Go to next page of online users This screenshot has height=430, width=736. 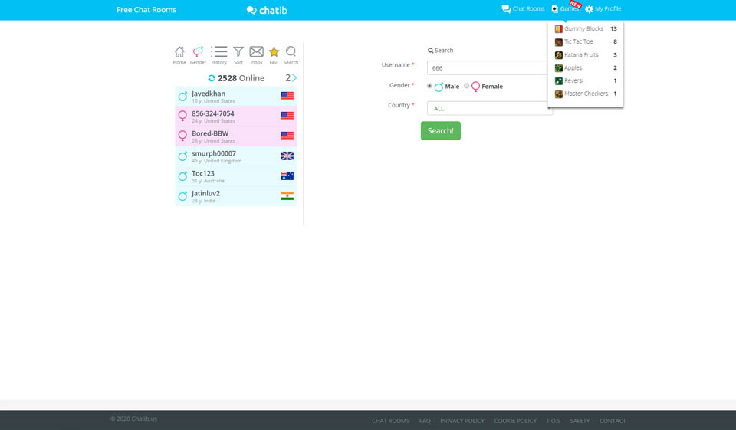point(294,78)
